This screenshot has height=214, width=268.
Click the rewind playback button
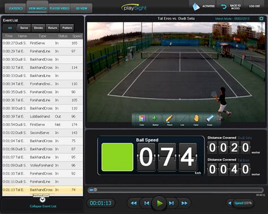click(x=133, y=203)
